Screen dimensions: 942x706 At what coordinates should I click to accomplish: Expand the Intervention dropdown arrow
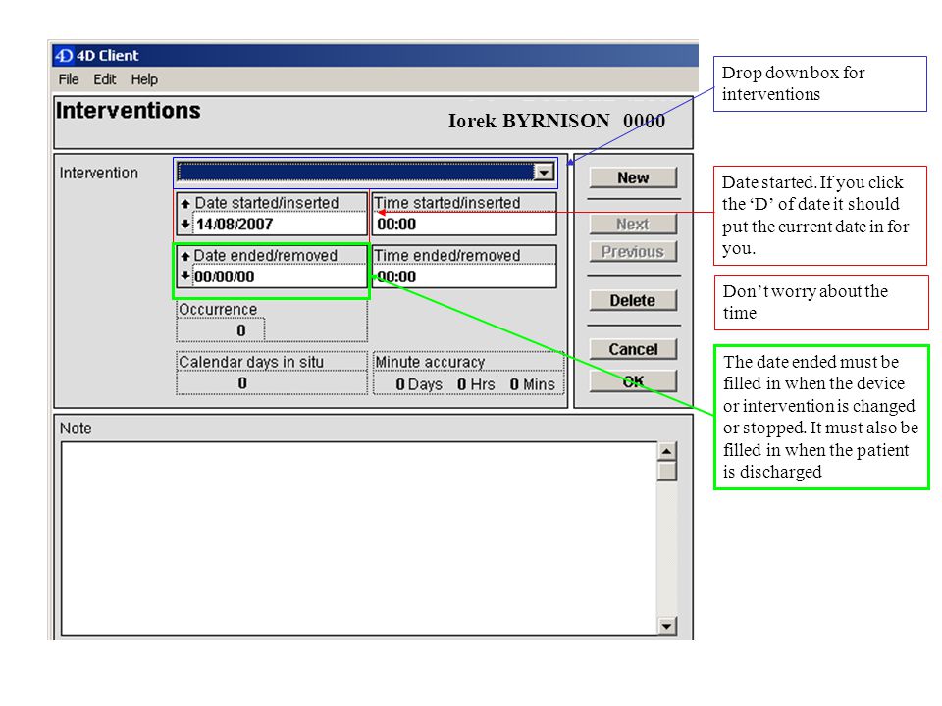544,173
